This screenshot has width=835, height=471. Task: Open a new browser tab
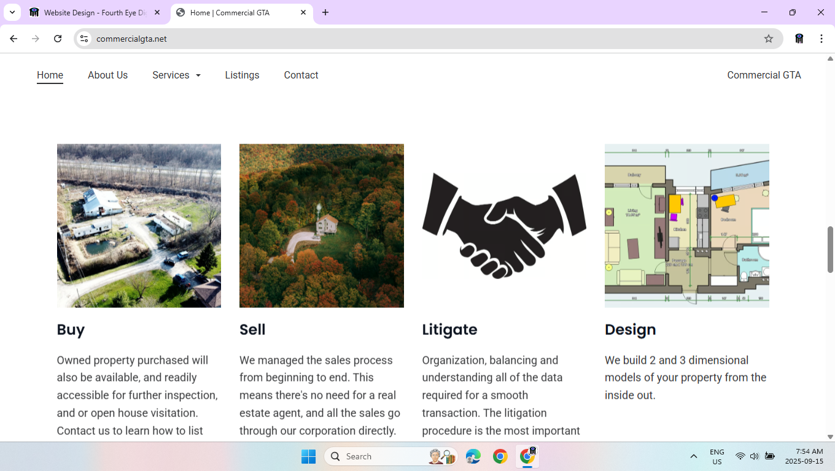[325, 12]
